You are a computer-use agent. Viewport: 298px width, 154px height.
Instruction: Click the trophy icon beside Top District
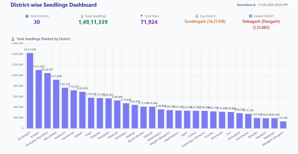click(197, 16)
